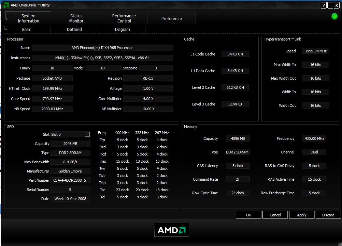Open the Performance Control tab
This screenshot has width=342, height=246.
[124, 18]
